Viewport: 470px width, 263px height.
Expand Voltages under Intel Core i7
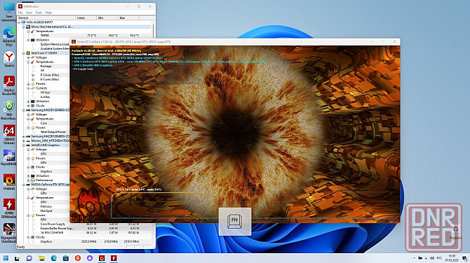pos(28,57)
